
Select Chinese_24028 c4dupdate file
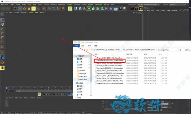tap(110, 60)
